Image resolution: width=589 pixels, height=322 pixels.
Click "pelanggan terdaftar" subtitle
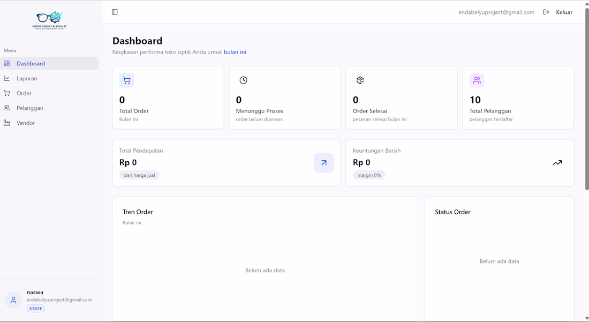(x=491, y=119)
